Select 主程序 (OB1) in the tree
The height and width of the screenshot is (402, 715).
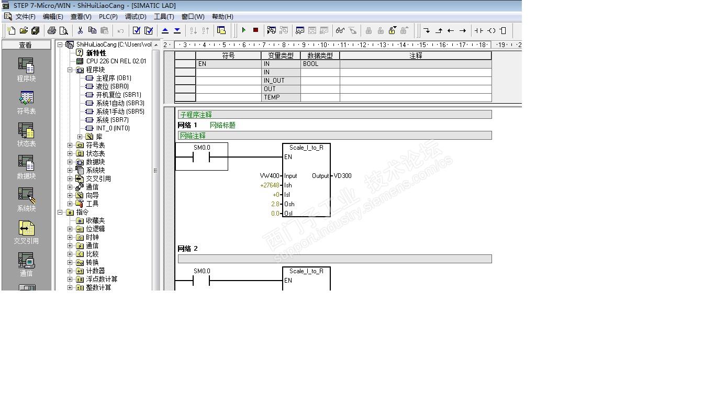tap(114, 78)
